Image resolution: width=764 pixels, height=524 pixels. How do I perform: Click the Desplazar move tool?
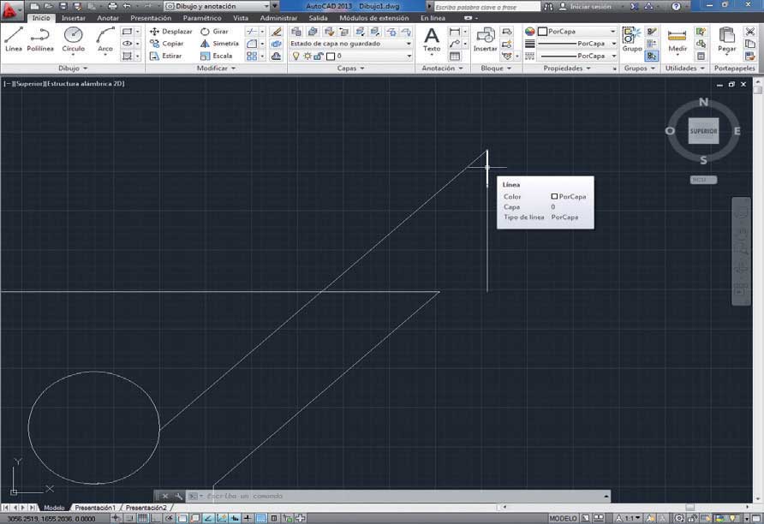coord(171,31)
